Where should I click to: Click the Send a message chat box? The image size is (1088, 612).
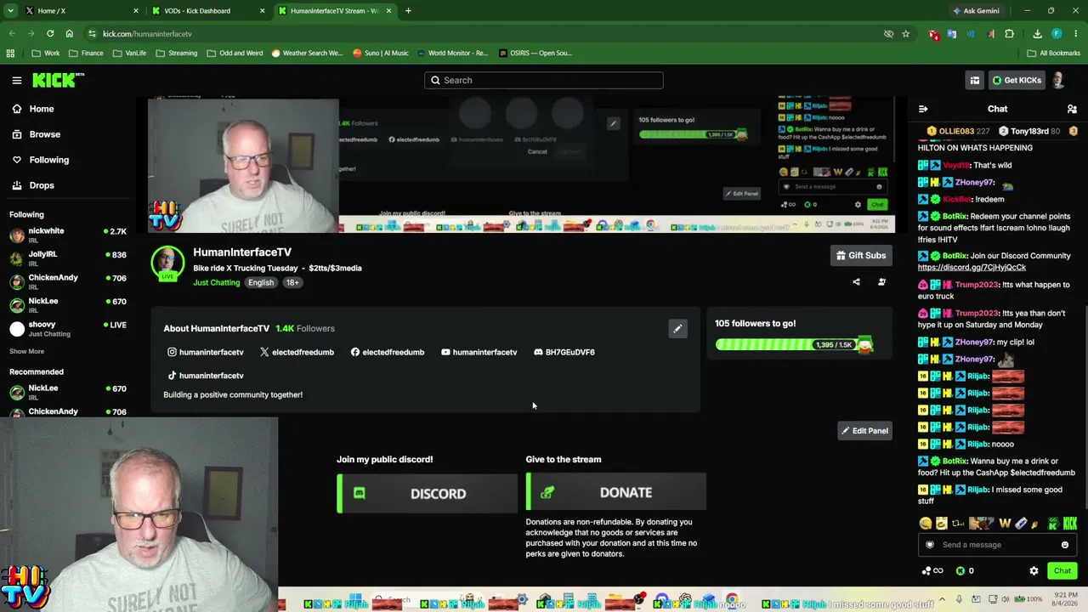tap(996, 545)
